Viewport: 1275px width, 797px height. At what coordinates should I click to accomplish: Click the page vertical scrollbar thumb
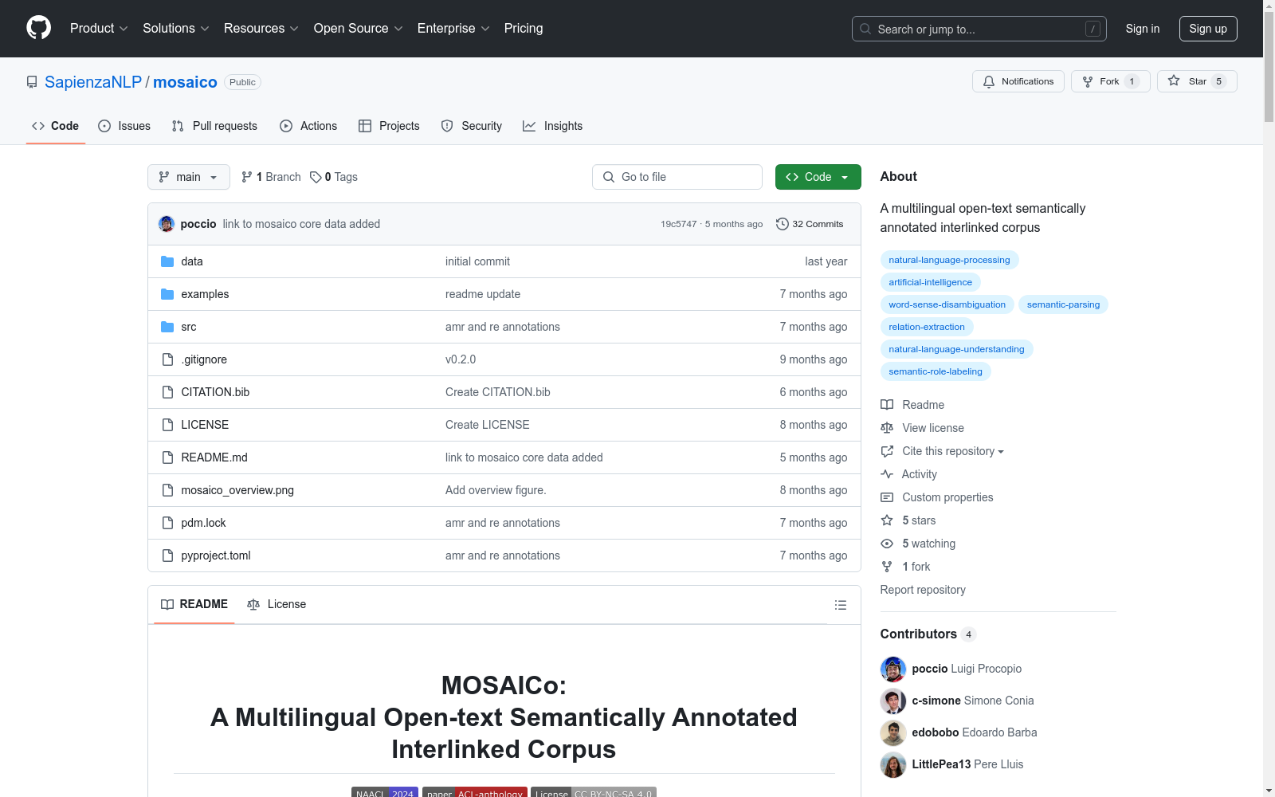pos(1269,68)
